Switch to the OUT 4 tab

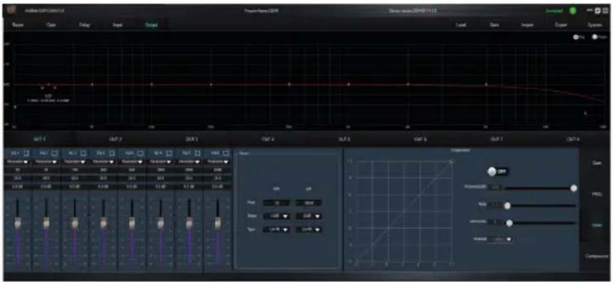tap(268, 138)
